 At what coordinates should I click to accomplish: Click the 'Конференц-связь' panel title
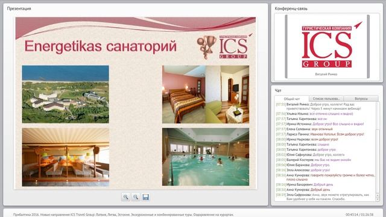291,8
